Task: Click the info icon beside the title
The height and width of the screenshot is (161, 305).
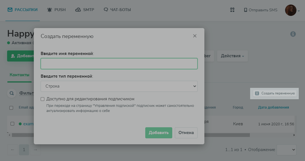Action: (293, 34)
